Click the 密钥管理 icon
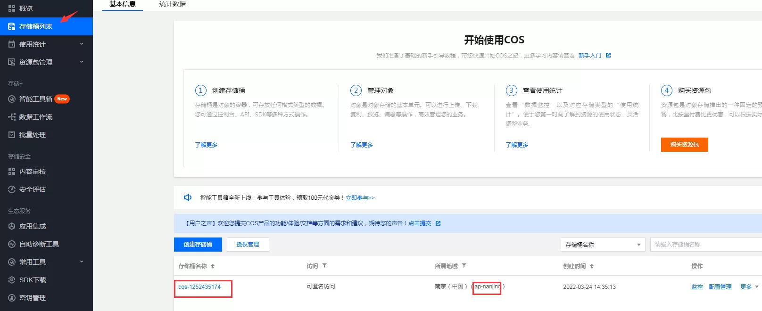Image resolution: width=762 pixels, height=311 pixels. point(12,298)
